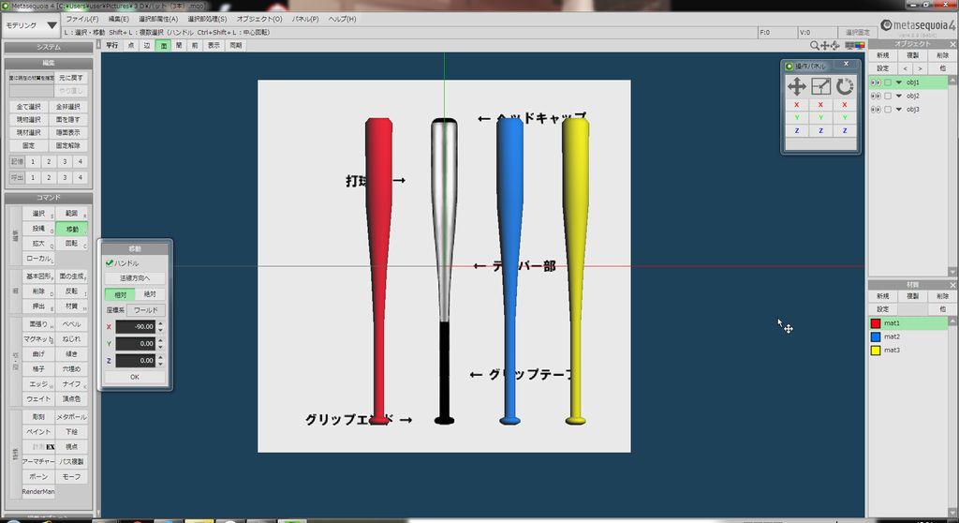Choose the マグネット magnet command
Viewport: 959px width, 523px height.
[x=38, y=339]
